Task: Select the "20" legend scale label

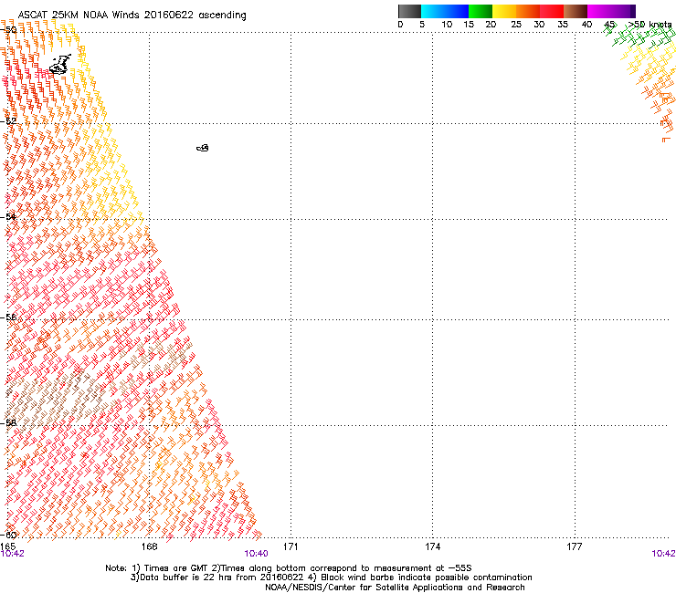Action: [491, 25]
